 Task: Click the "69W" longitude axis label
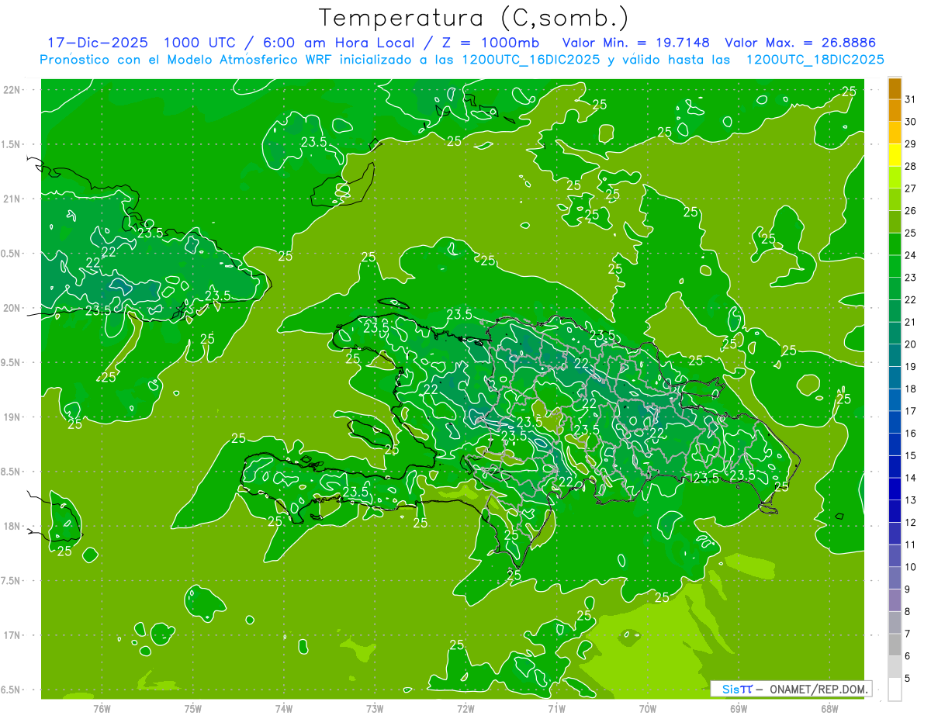pos(739,709)
